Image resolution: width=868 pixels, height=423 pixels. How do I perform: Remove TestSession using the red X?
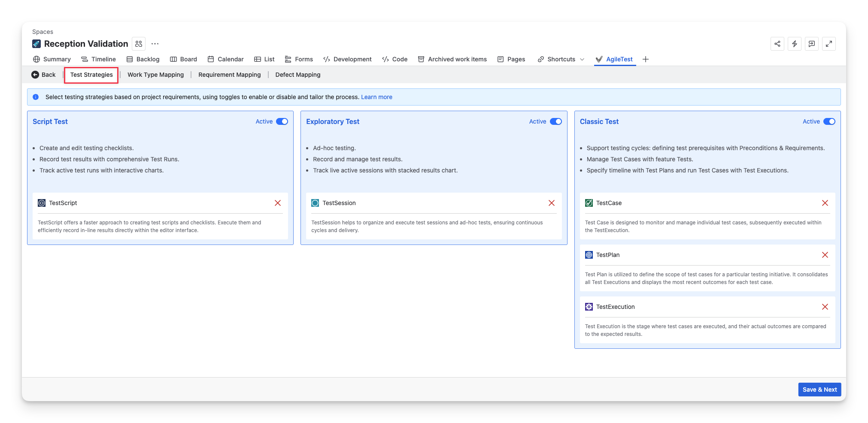(551, 203)
